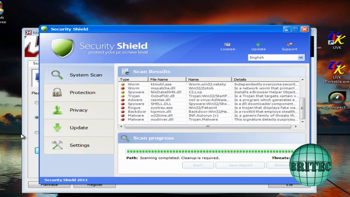Select the w32time.dll file name
Viewport: 350px width, 197px height.
(x=162, y=115)
